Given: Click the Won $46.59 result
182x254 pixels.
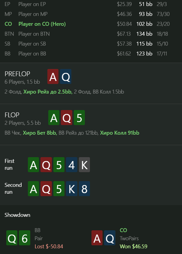Looking at the screenshot, I should click(133, 246).
